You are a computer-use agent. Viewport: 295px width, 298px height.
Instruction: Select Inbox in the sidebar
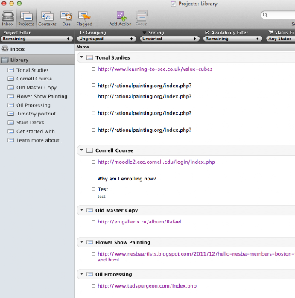pos(37,49)
